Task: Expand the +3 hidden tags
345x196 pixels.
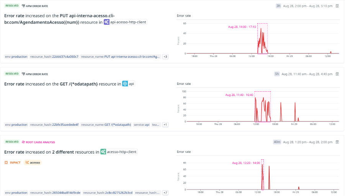Action: [x=165, y=57]
